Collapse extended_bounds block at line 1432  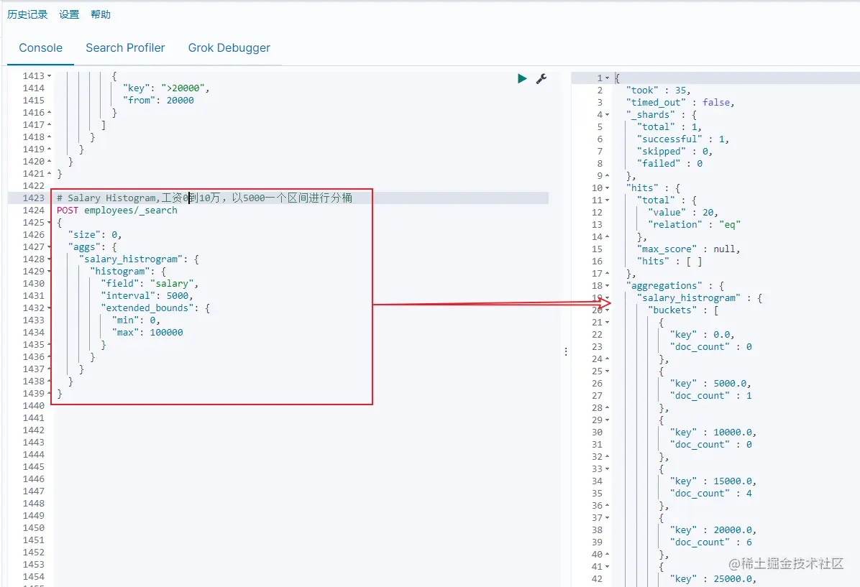coord(50,308)
